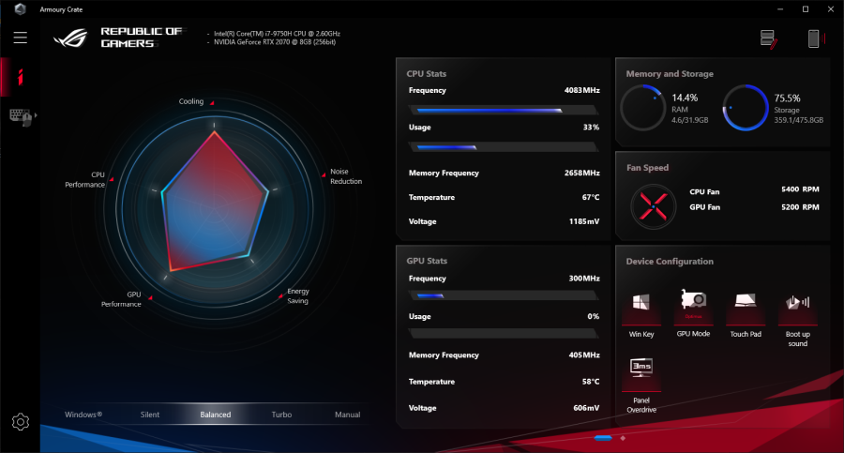Click the Noise Reduction radar label

coord(345,176)
